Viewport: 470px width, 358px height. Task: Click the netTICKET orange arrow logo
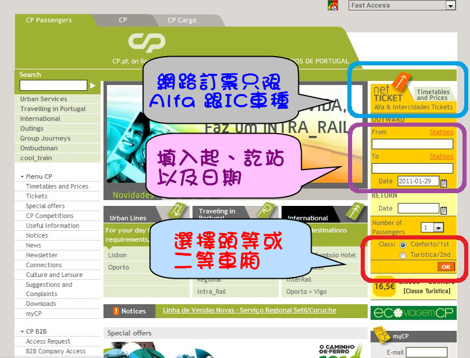click(401, 82)
